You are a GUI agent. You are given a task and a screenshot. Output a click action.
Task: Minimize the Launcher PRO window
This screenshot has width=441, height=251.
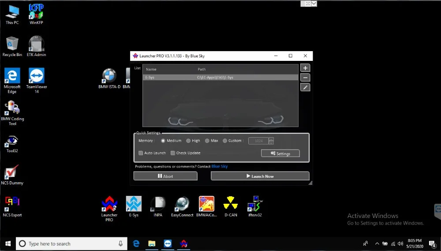pos(276,56)
